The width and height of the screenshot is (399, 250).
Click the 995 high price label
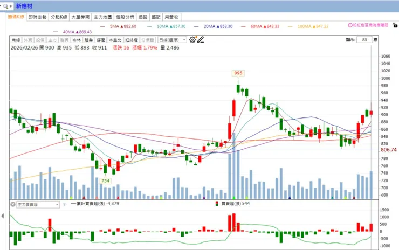(238, 73)
